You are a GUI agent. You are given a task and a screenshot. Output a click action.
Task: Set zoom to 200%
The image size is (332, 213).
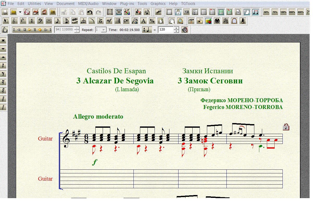(x=292, y=12)
